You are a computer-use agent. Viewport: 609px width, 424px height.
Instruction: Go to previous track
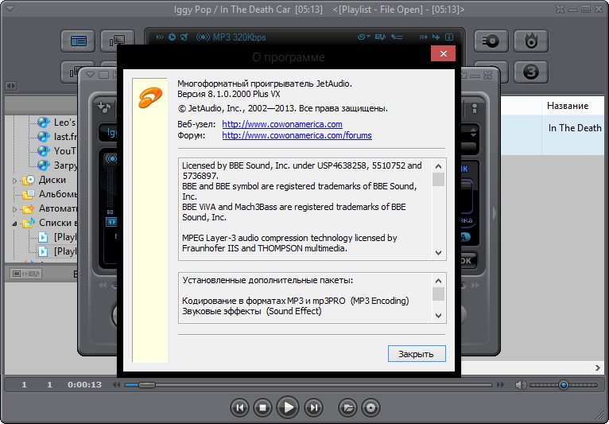239,407
